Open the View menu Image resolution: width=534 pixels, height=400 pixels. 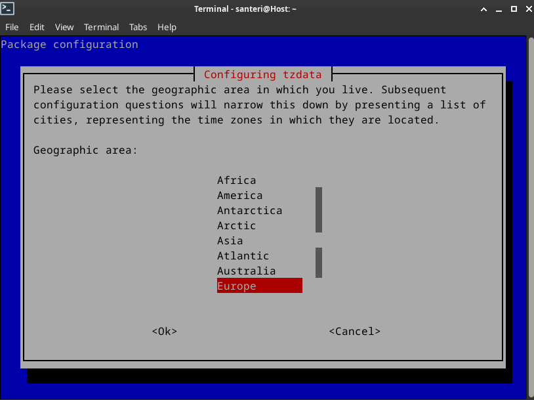64,27
